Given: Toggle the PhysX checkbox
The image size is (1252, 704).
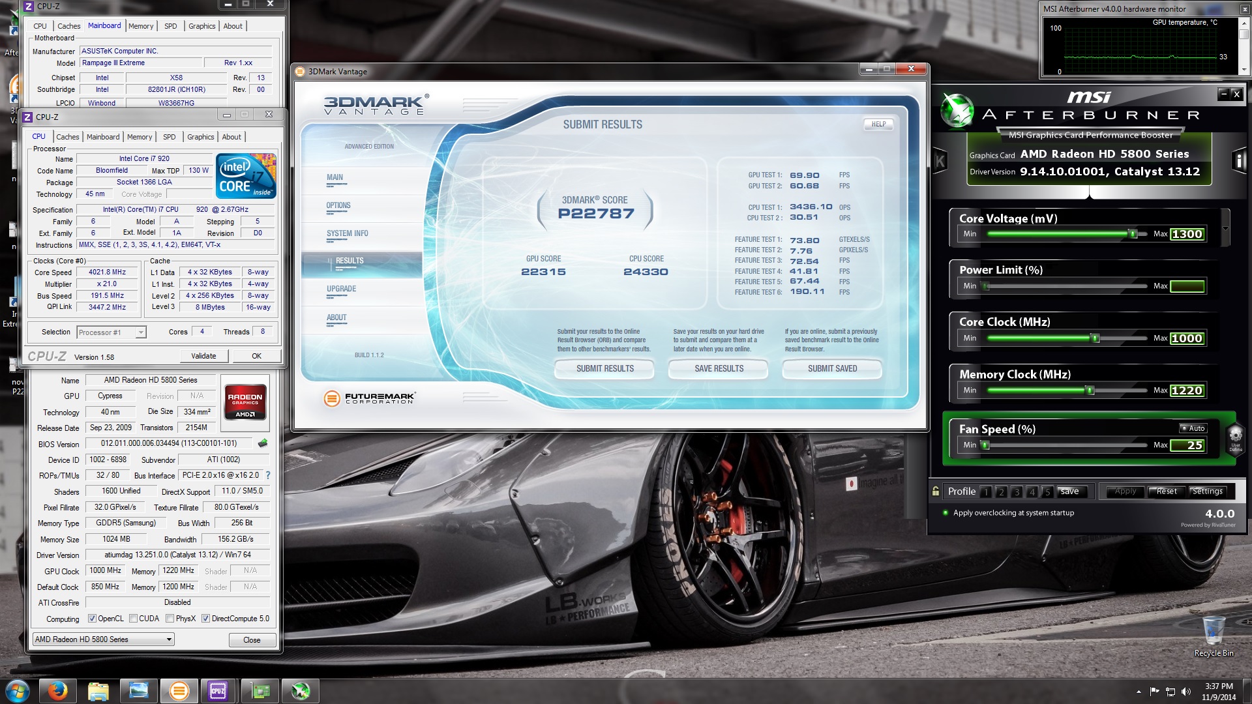Looking at the screenshot, I should (170, 619).
